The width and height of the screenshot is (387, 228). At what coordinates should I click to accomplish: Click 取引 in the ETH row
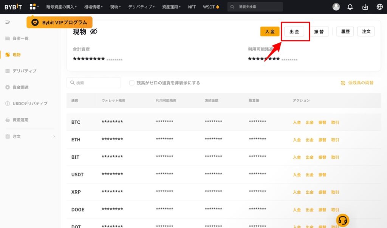pos(335,140)
